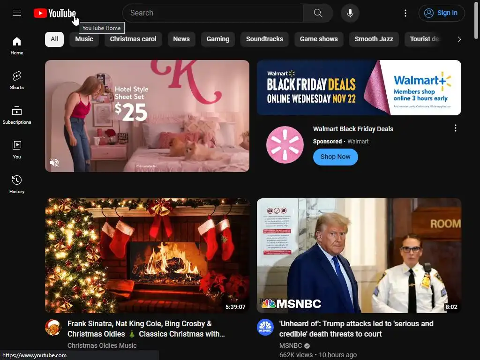Open Subscriptions from the sidebar
The width and height of the screenshot is (480, 360).
pyautogui.click(x=17, y=115)
